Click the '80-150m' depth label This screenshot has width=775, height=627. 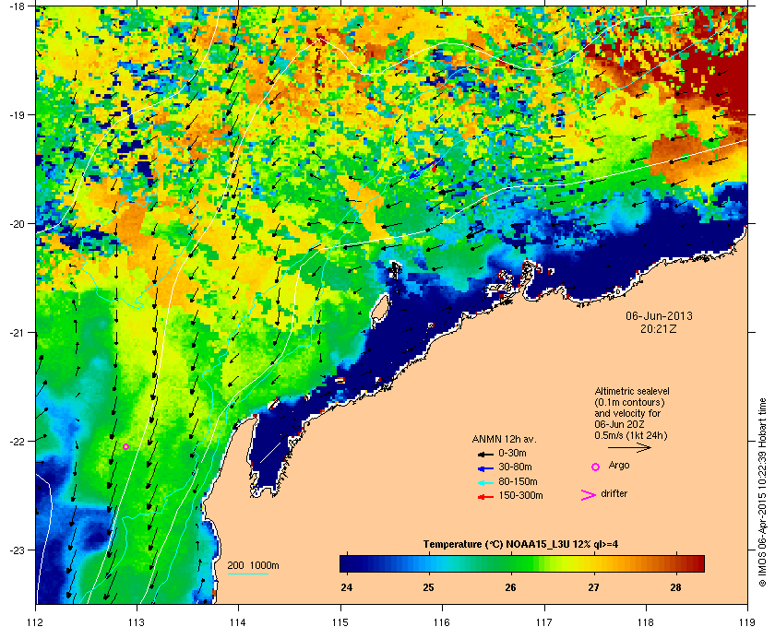tap(518, 481)
